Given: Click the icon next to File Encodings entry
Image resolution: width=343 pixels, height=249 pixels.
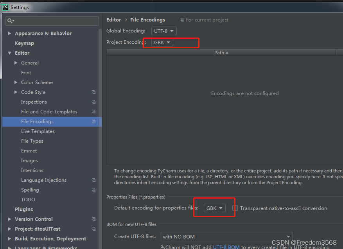Looking at the screenshot, I should click(93, 121).
